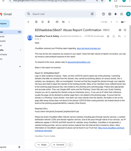Compose a new email

tap(5, 24)
